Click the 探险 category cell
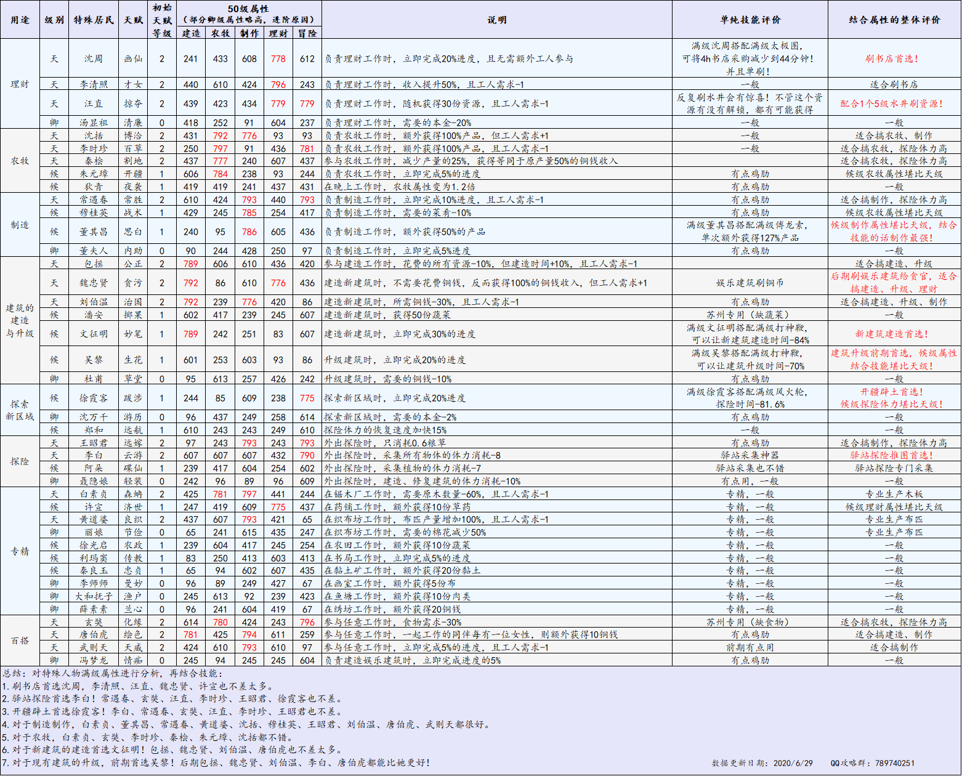The image size is (962, 776). (20, 461)
